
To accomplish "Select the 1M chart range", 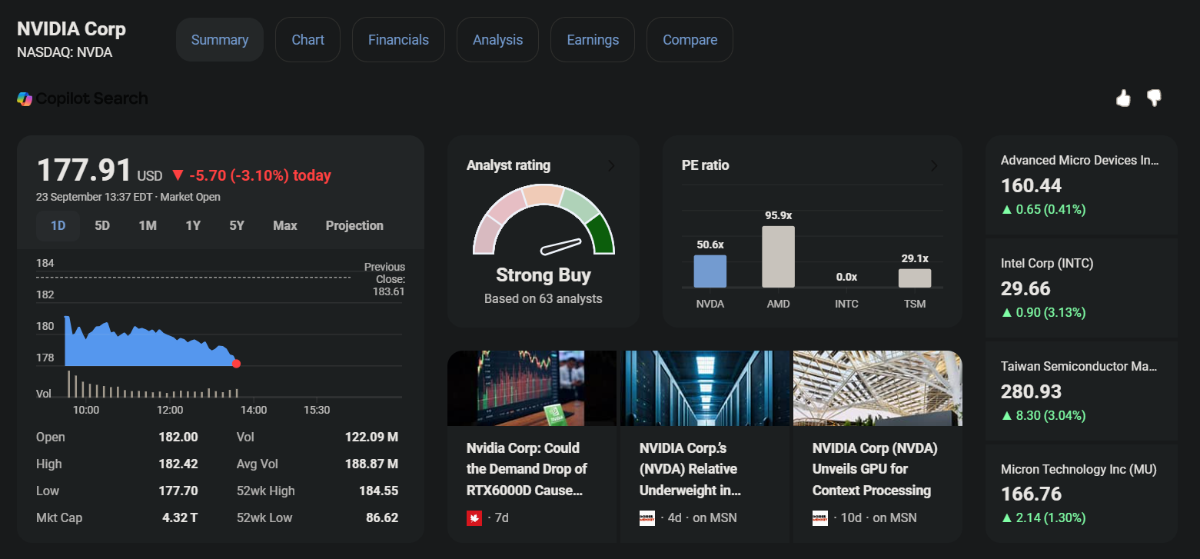I will (148, 225).
